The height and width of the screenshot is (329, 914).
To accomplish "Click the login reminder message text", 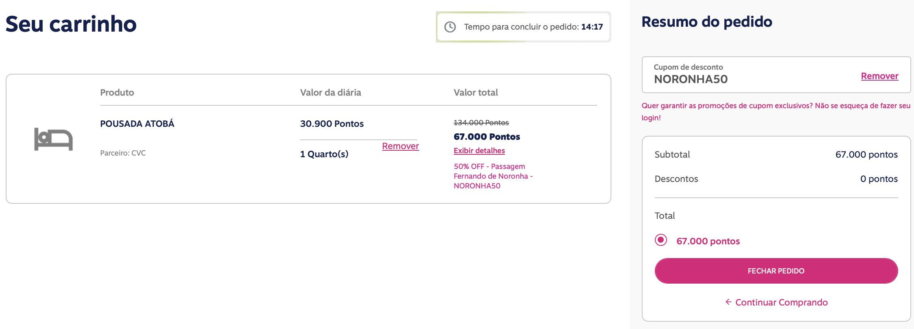I will 775,111.
